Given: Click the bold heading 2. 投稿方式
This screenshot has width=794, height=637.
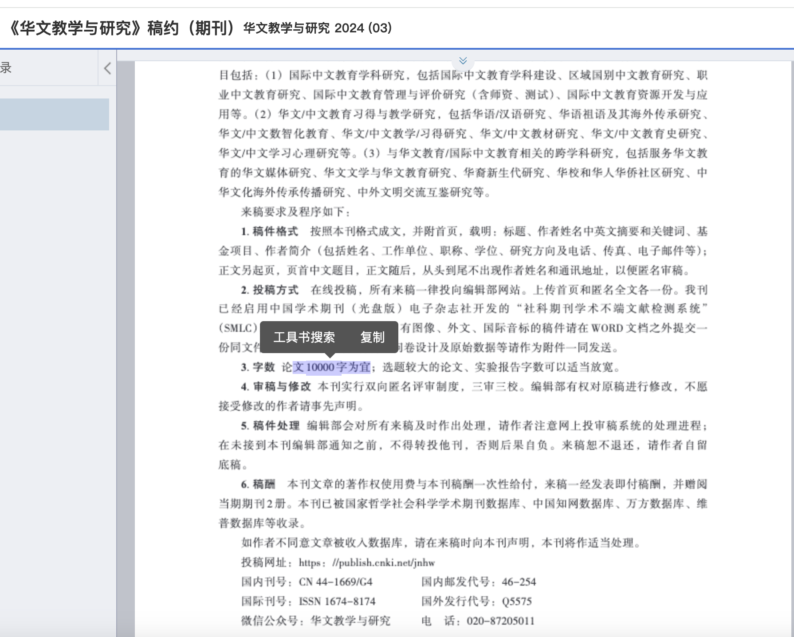Looking at the screenshot, I should pos(269,290).
